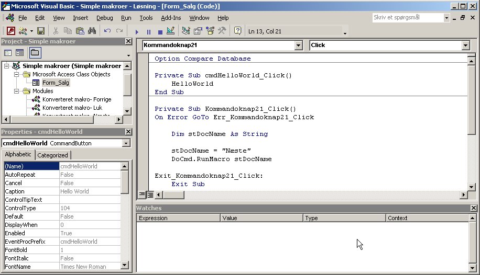Click the Cut scissors icon
The width and height of the screenshot is (480, 275).
56,31
